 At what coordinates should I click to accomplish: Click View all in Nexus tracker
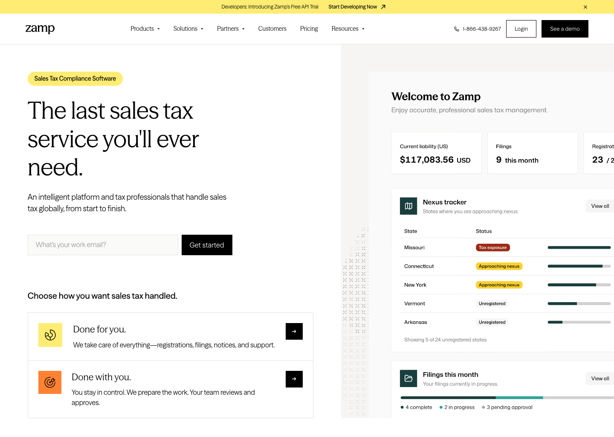[x=600, y=206]
